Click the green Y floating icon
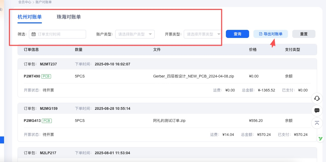Image resolution: width=326 pixels, height=162 pixels. (x=320, y=138)
